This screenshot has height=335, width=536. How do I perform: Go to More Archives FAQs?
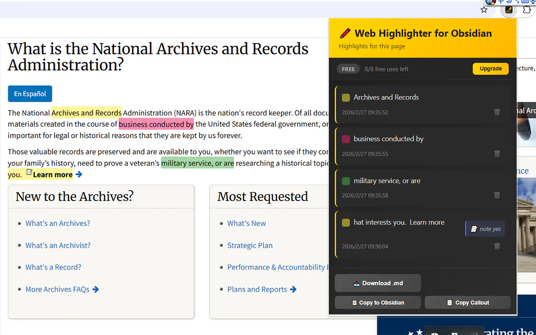(62, 289)
